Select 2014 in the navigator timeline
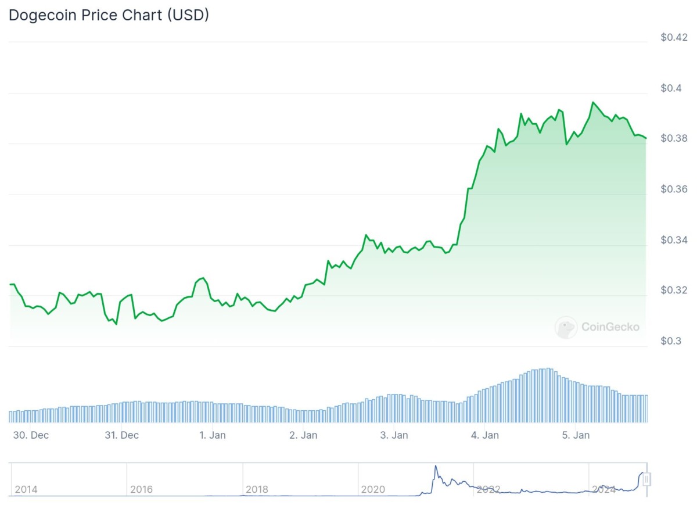Image resolution: width=697 pixels, height=509 pixels. 26,490
